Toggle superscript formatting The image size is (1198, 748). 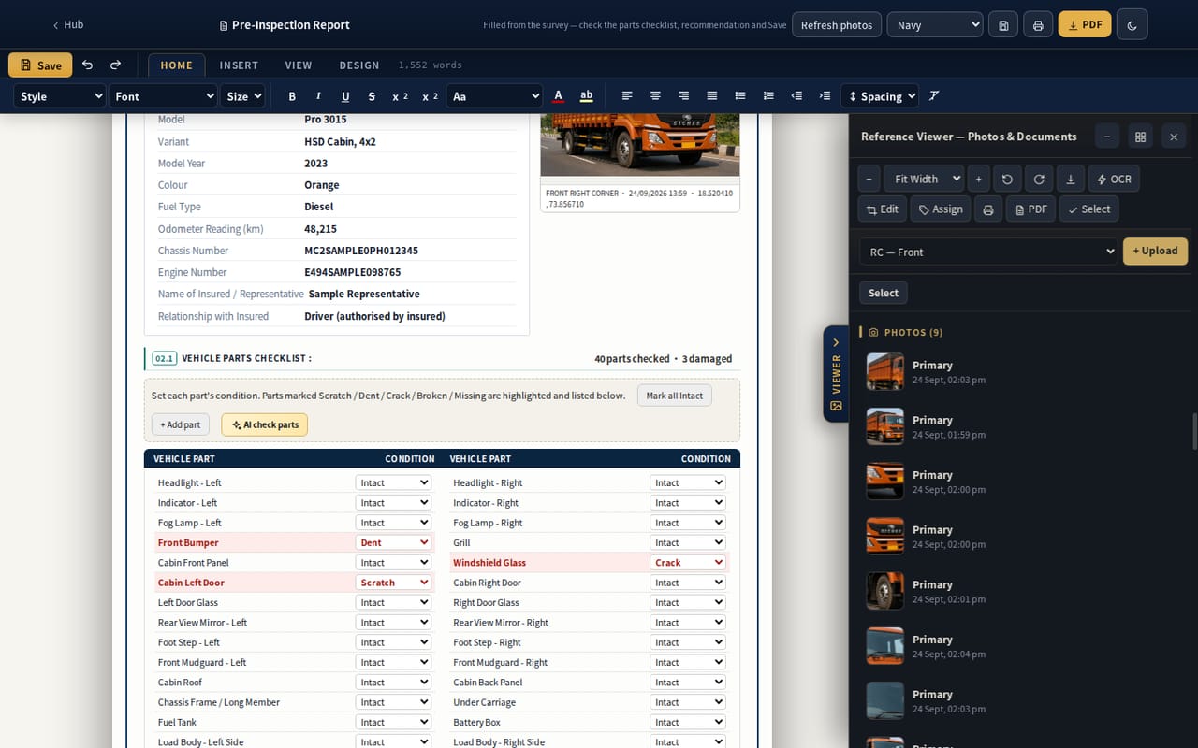click(430, 96)
